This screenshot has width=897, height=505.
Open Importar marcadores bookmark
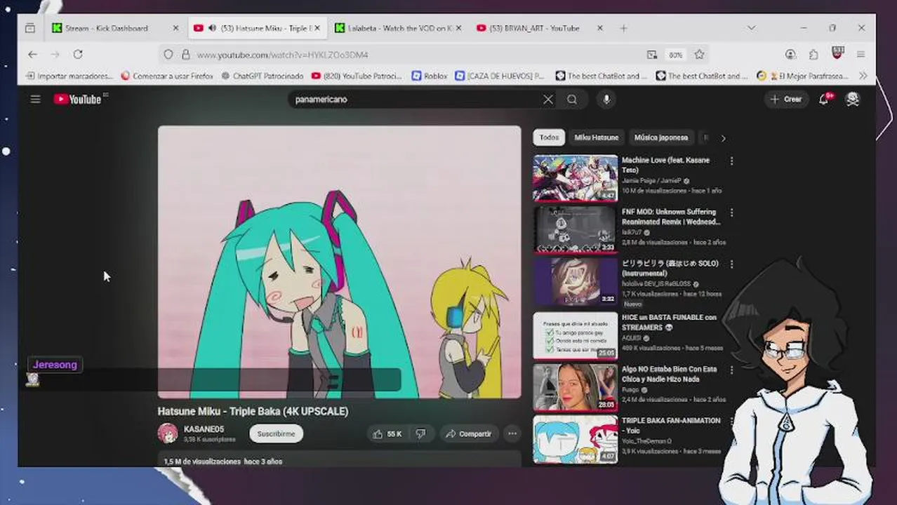click(69, 76)
